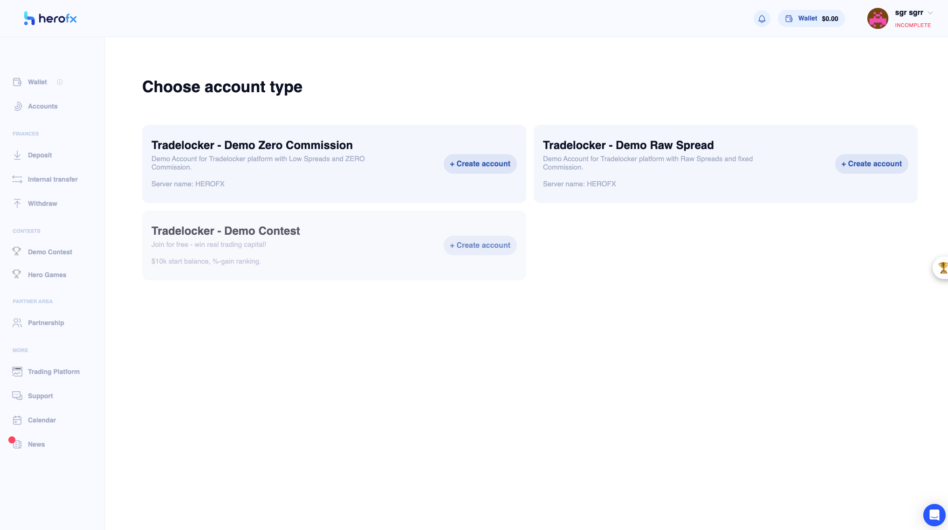This screenshot has height=530, width=948.
Task: Click the user avatar picture
Action: click(878, 19)
